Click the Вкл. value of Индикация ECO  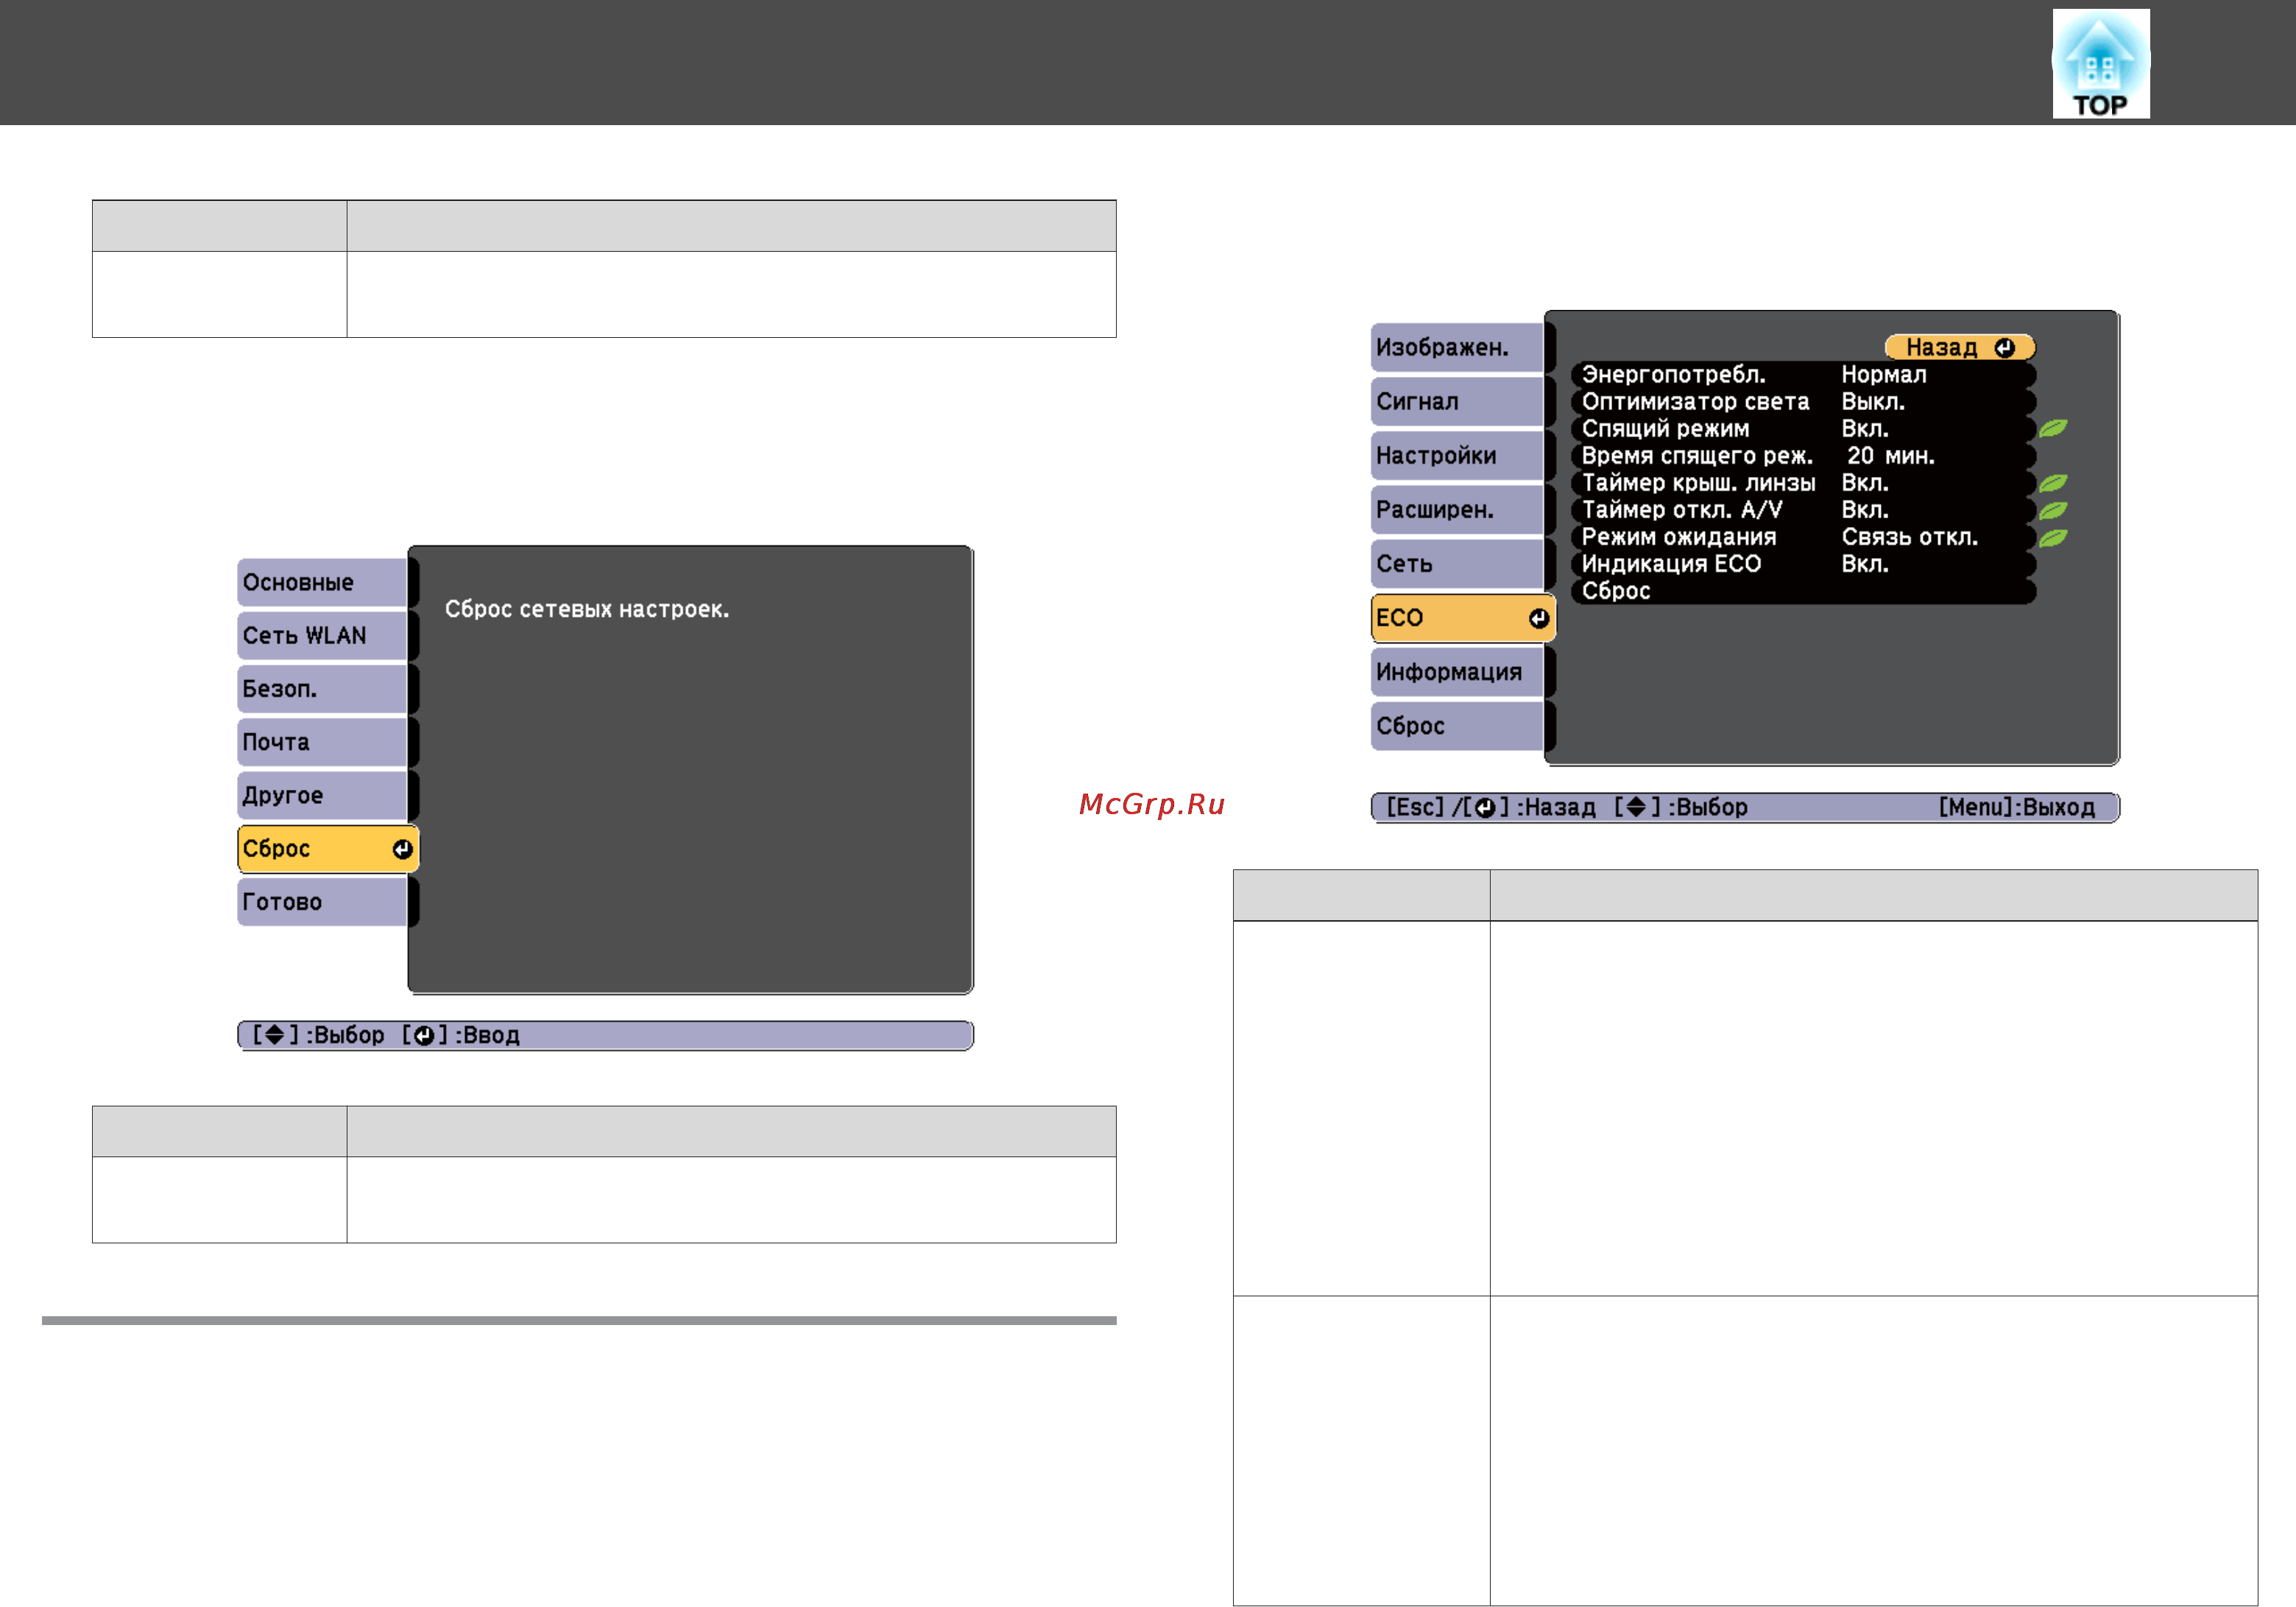(1865, 563)
